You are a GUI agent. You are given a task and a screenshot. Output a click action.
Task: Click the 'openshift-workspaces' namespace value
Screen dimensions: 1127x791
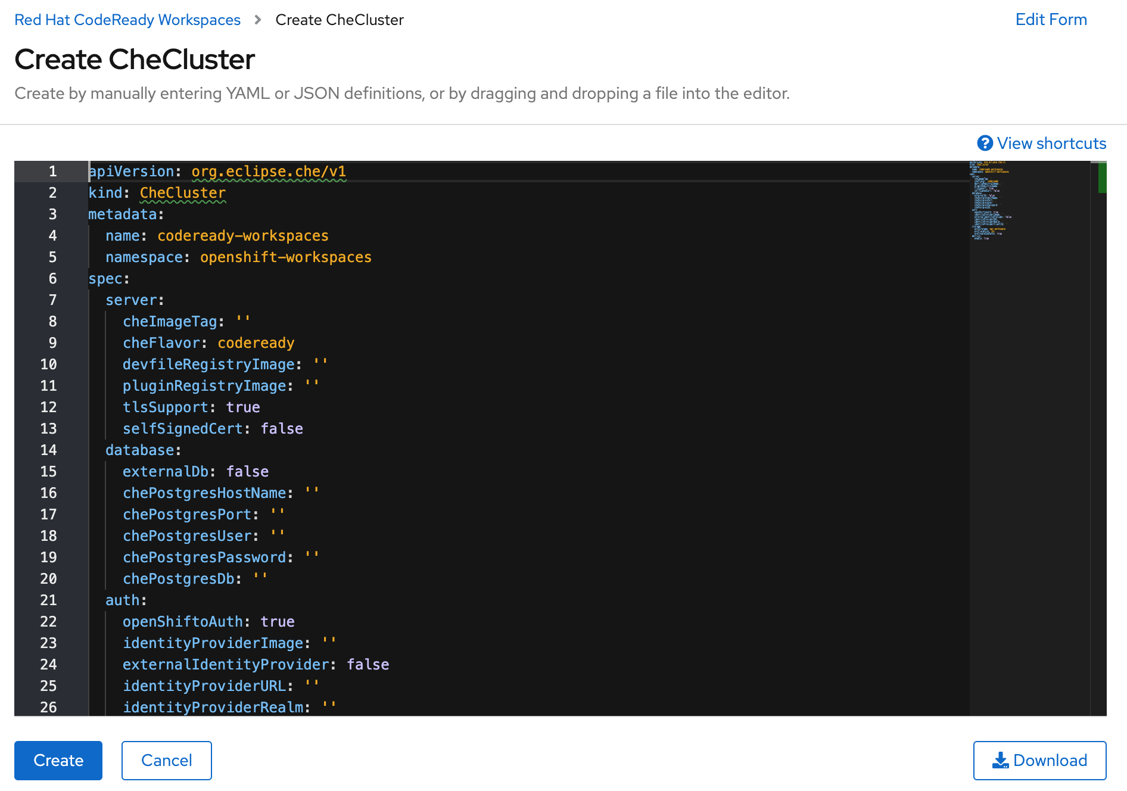tap(286, 257)
